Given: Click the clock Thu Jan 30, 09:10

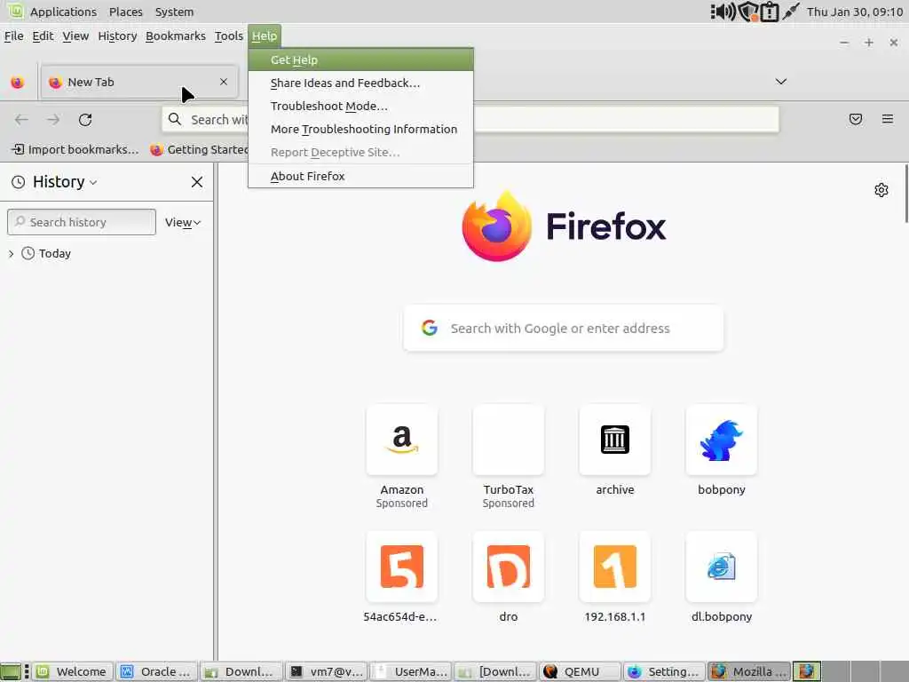Looking at the screenshot, I should (855, 12).
